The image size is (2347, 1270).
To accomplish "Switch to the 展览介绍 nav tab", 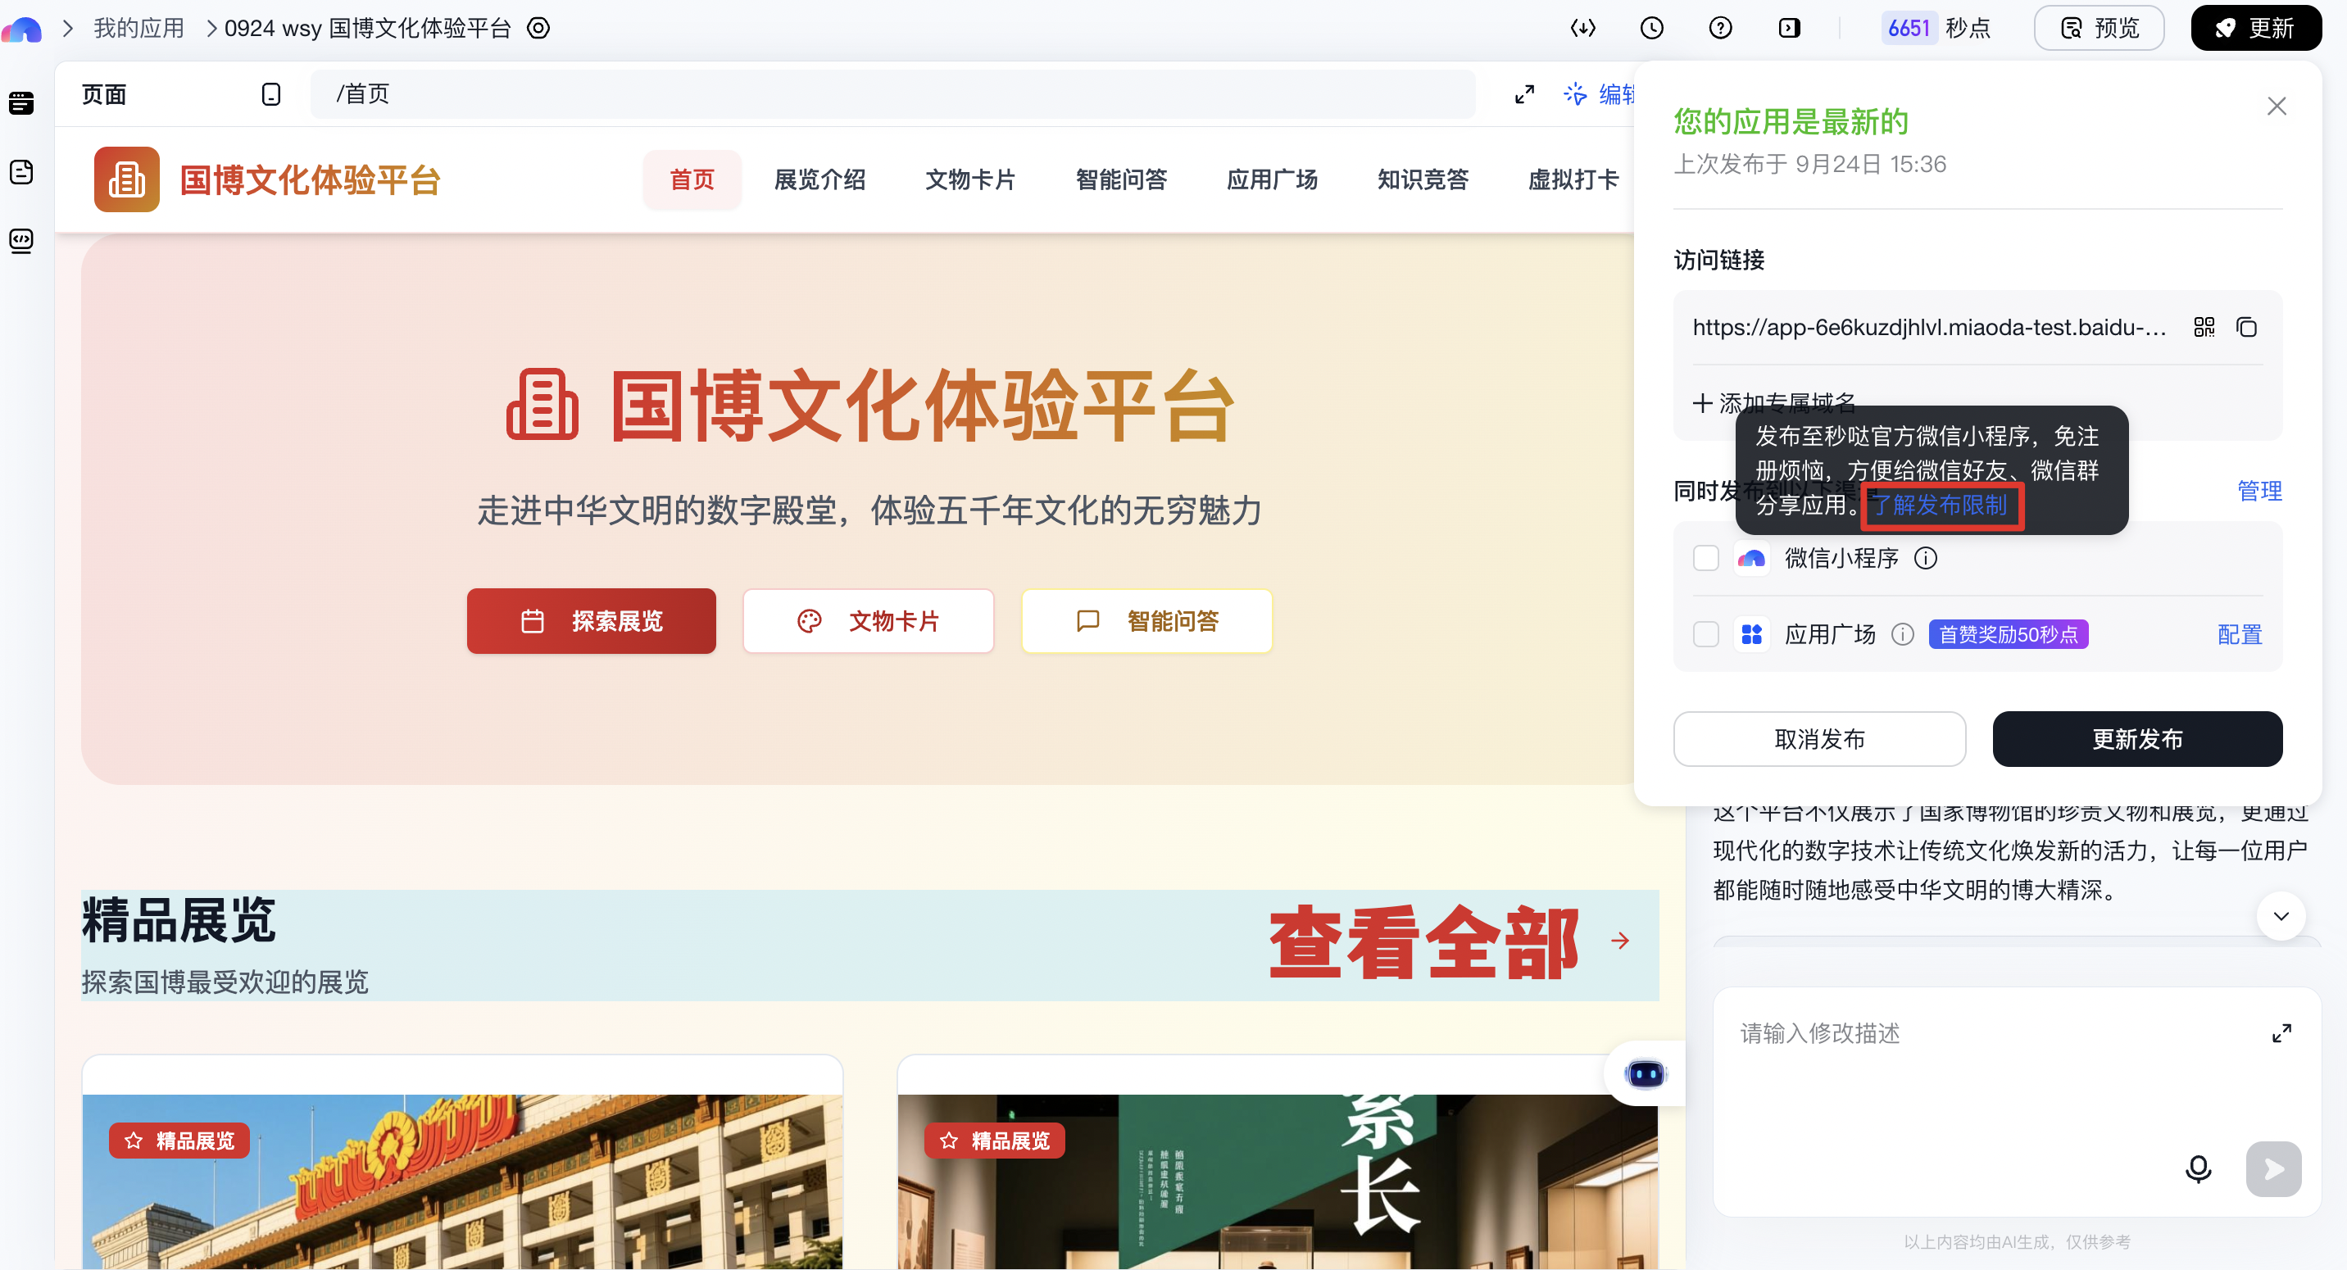I will point(819,179).
